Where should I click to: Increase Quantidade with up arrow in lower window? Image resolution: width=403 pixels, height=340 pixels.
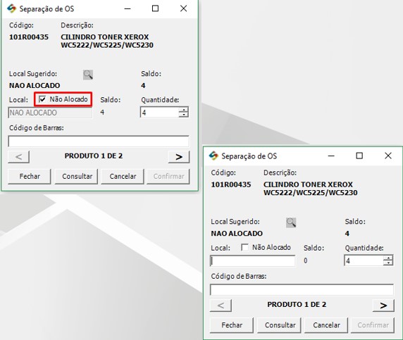[388, 258]
